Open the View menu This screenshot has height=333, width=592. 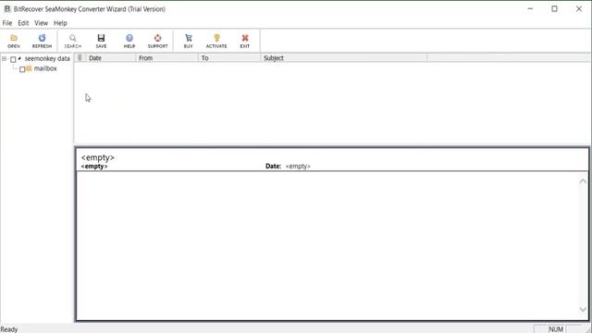coord(41,23)
